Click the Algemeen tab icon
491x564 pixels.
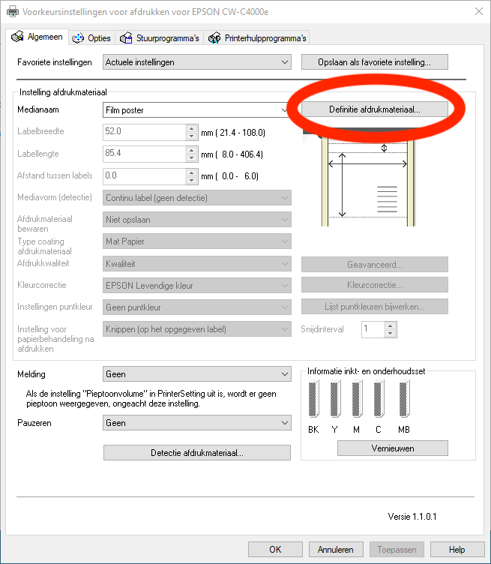(17, 37)
